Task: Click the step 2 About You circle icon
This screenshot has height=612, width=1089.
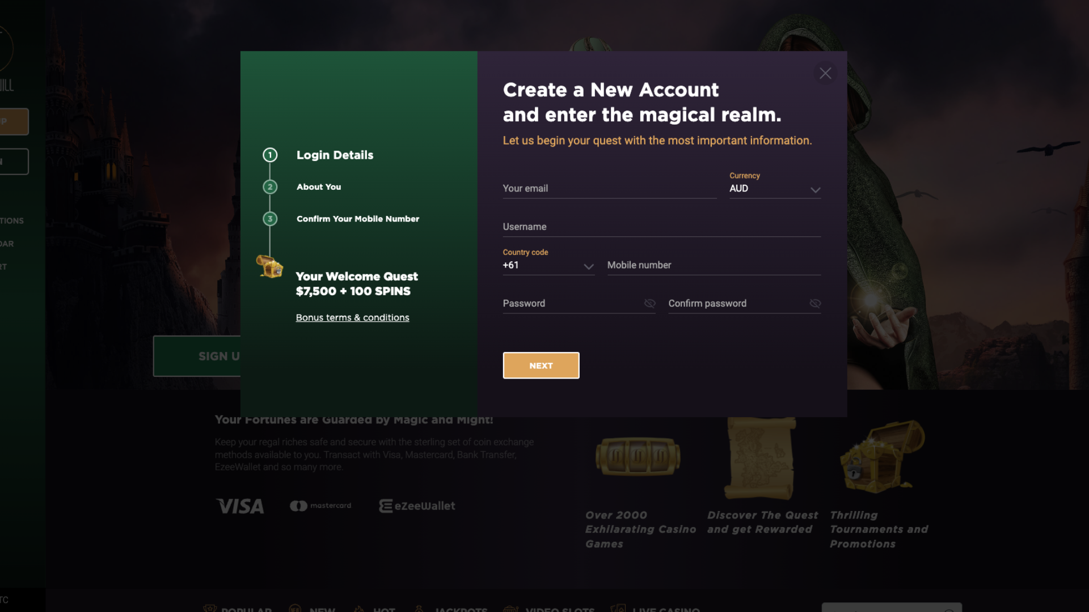Action: (x=270, y=187)
